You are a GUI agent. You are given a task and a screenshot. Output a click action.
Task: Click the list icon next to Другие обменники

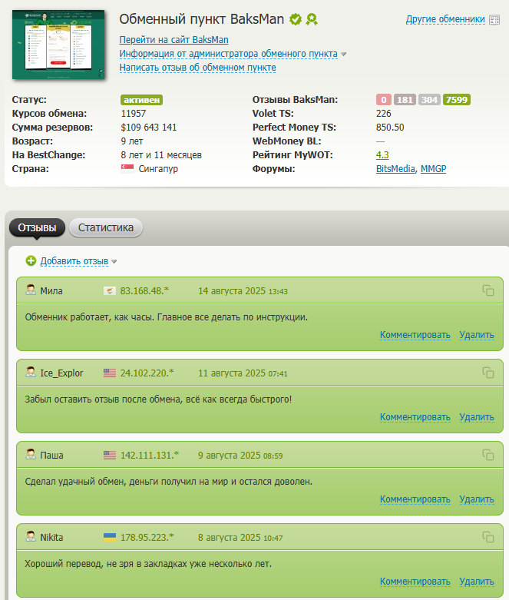(x=494, y=20)
